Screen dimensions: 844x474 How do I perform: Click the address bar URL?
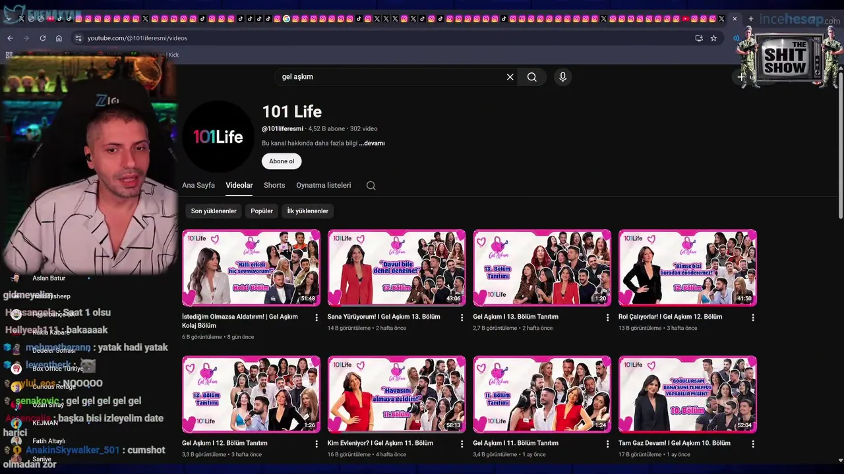coord(137,38)
